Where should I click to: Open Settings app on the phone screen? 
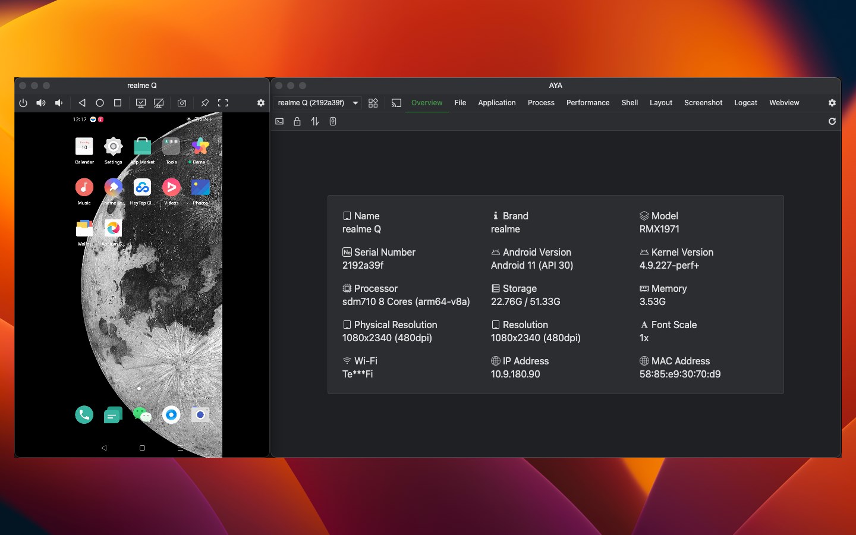(113, 146)
